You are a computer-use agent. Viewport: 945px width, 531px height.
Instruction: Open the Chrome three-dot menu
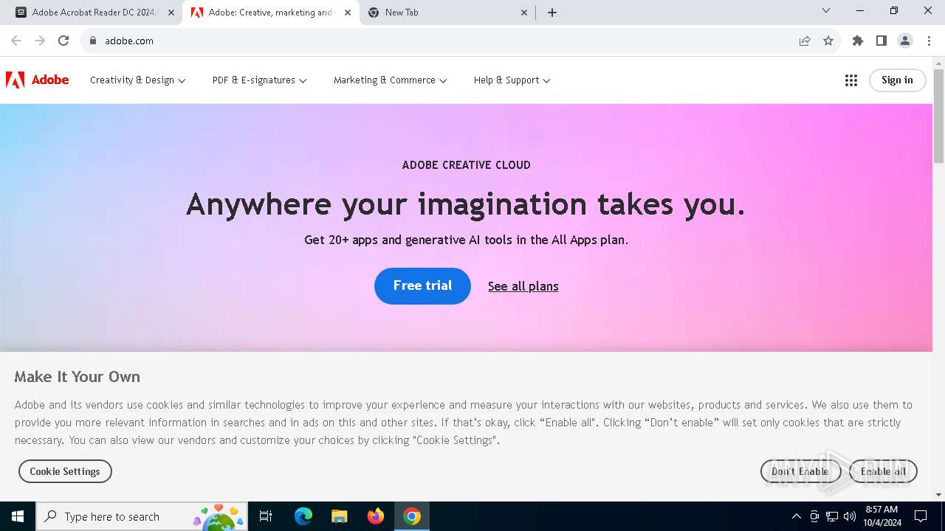pos(929,41)
